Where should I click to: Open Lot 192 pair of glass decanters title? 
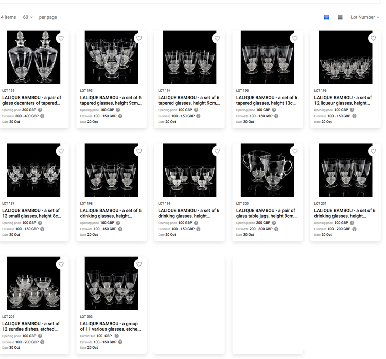click(x=31, y=100)
